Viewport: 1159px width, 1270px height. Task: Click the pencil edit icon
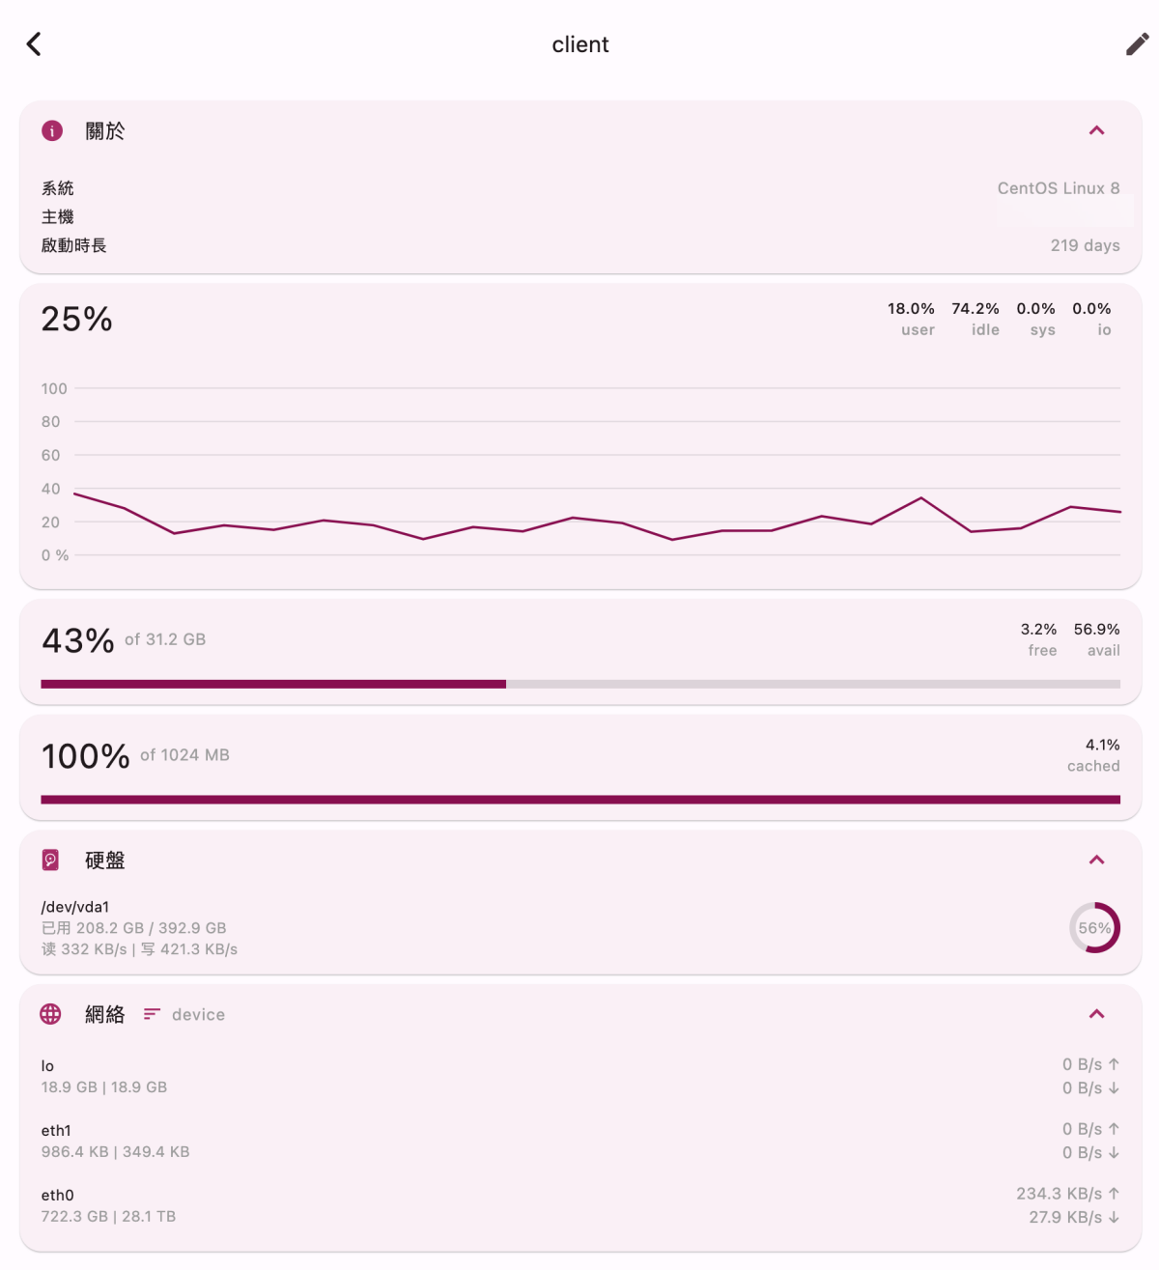click(x=1137, y=44)
